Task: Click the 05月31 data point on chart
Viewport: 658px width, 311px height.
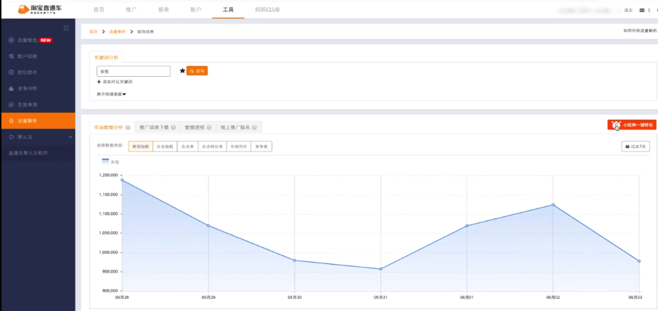Action: click(x=381, y=269)
